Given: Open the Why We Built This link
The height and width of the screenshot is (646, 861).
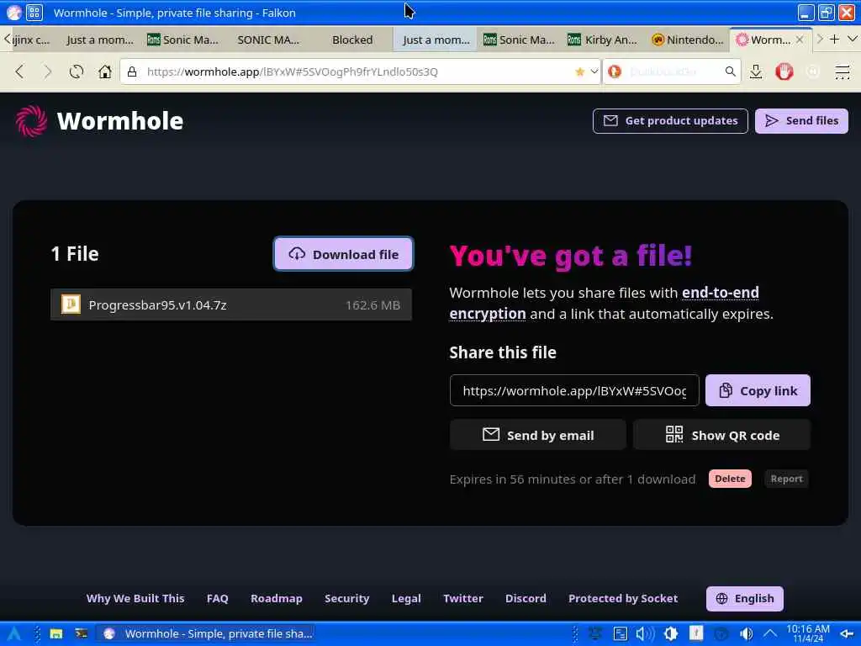Looking at the screenshot, I should tap(135, 598).
